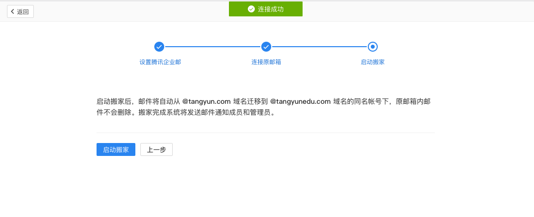Image resolution: width=534 pixels, height=217 pixels.
Task: Click the checkmark icon above 设置腾讯企业邮
Action: (159, 47)
